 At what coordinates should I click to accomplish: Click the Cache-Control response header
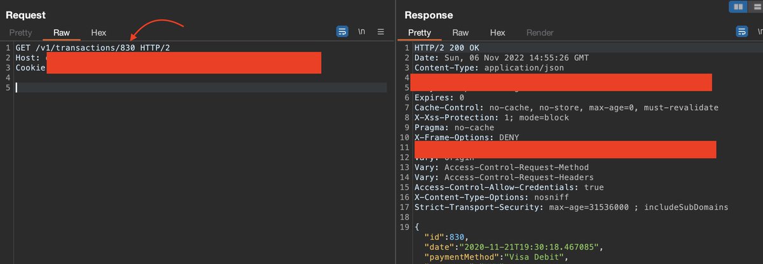click(567, 108)
